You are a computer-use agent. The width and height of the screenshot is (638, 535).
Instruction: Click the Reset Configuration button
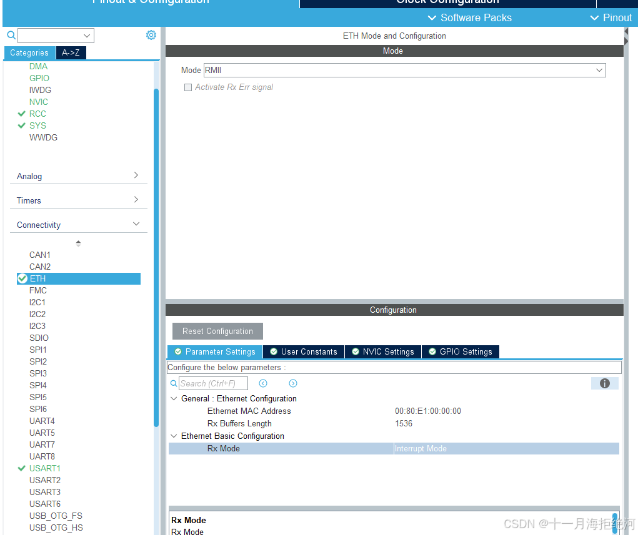(217, 331)
